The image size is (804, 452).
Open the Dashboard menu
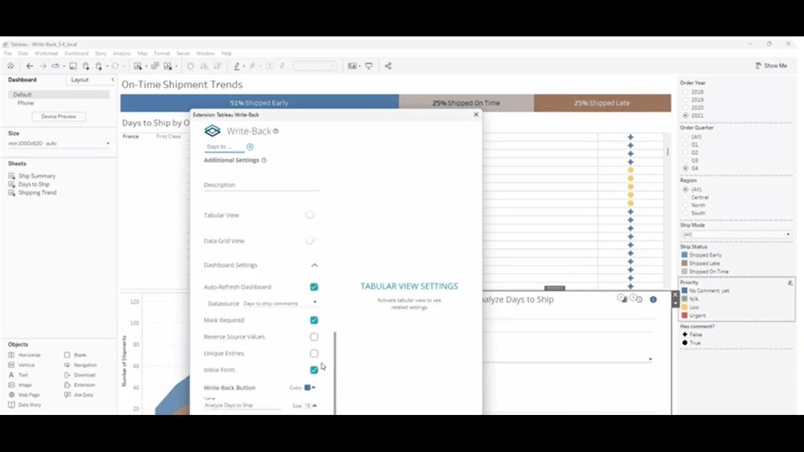click(77, 53)
